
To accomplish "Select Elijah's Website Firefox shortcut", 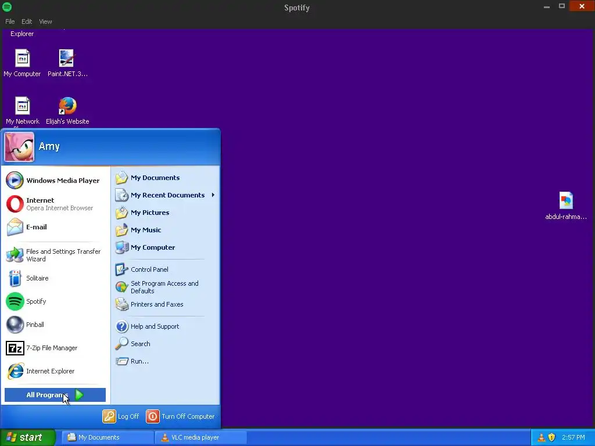I will [x=67, y=111].
